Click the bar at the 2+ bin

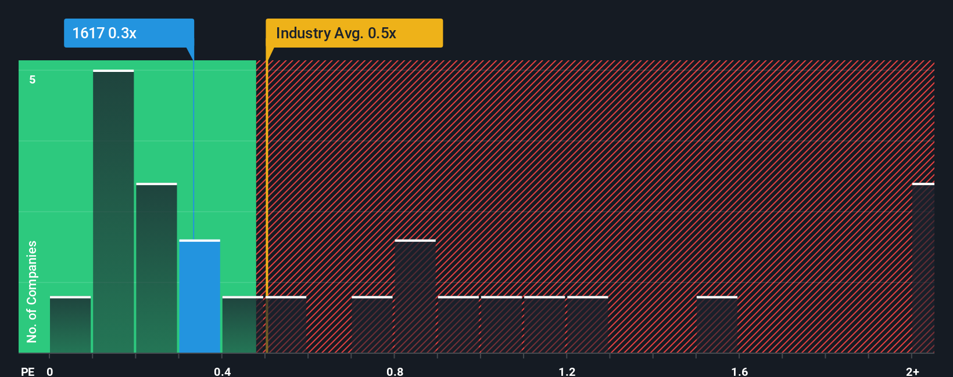click(923, 268)
